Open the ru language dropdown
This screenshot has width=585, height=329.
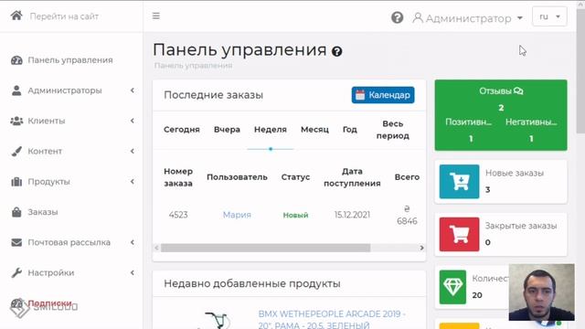click(x=549, y=16)
